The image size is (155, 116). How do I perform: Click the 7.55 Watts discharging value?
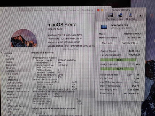click(134, 90)
